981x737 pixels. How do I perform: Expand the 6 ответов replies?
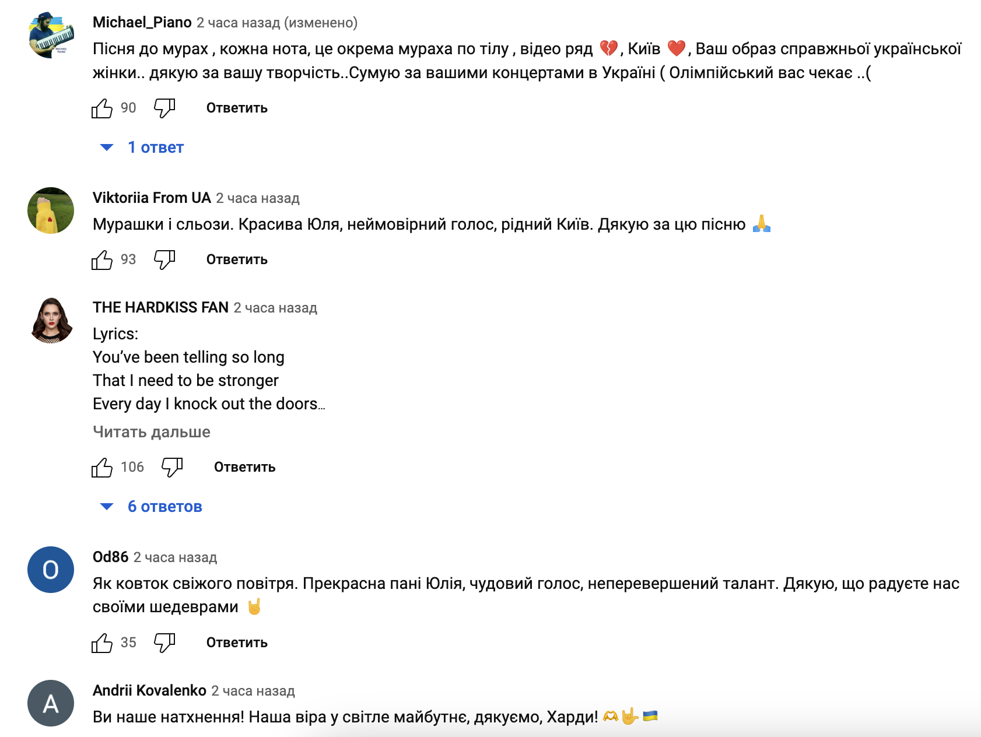tap(152, 507)
